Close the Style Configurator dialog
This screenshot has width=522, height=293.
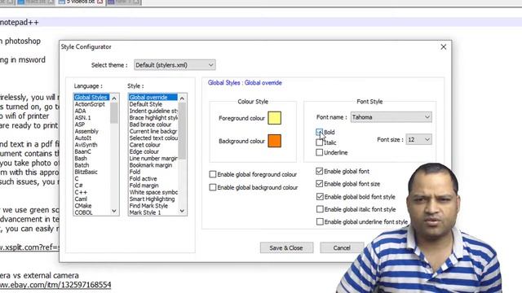444,47
